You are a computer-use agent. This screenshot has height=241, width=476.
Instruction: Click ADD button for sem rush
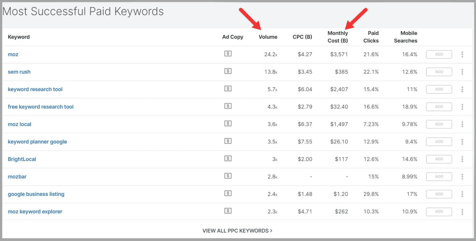pos(439,72)
